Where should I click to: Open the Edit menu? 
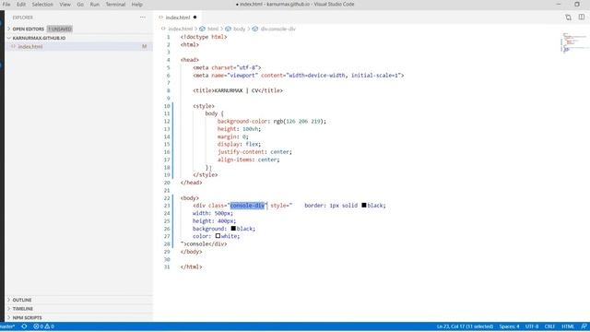click(21, 5)
